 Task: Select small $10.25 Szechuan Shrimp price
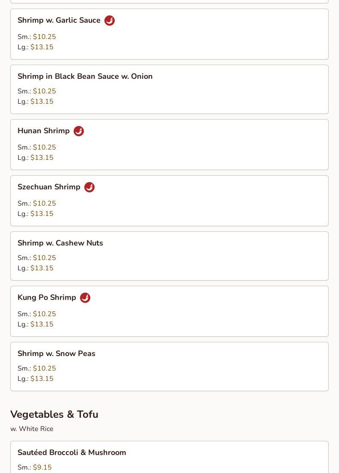pos(45,204)
